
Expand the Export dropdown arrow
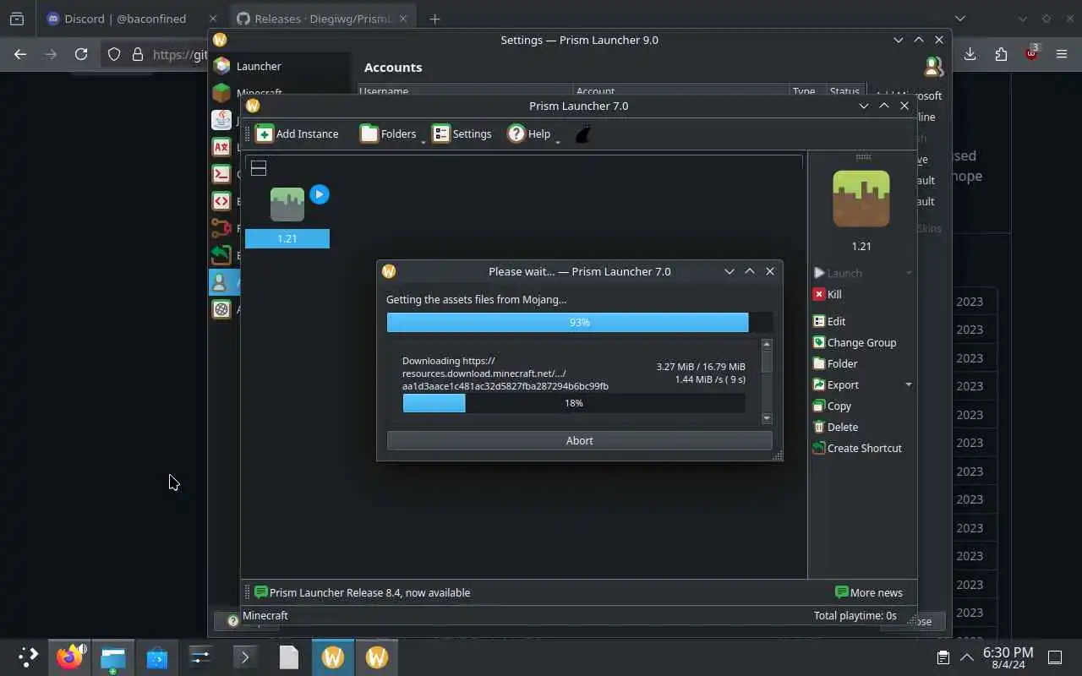[909, 384]
